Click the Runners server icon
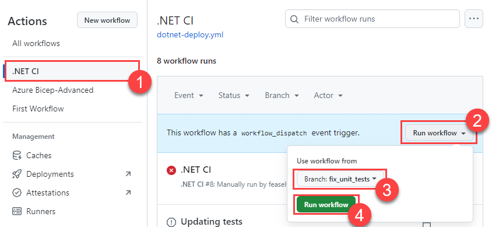The width and height of the screenshot is (492, 227). coord(17,211)
